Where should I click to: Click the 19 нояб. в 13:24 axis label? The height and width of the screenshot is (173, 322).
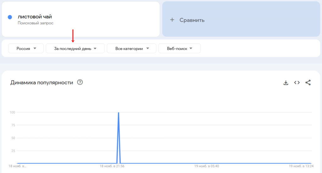[x=301, y=166]
